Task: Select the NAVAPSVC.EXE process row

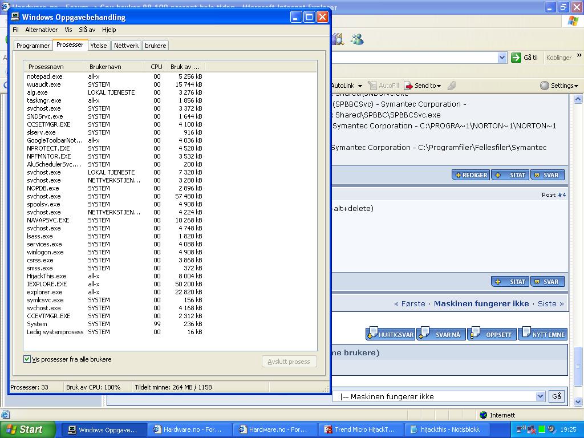Action: 114,221
